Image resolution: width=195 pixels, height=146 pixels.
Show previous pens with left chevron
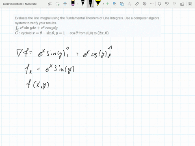point(78,4)
